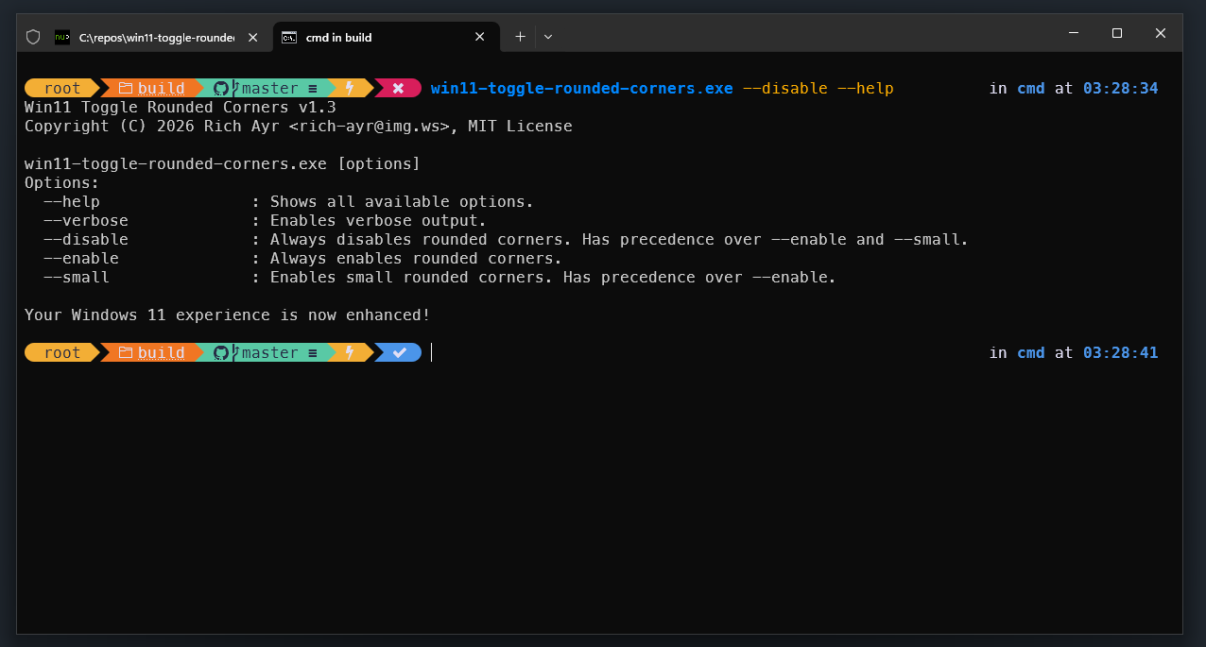Click the root segment of the first prompt
This screenshot has height=647, width=1206.
tap(62, 88)
